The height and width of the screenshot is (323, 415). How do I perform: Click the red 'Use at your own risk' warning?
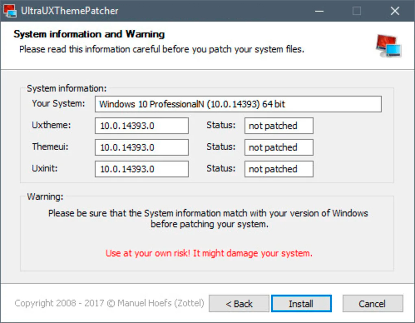pos(209,253)
